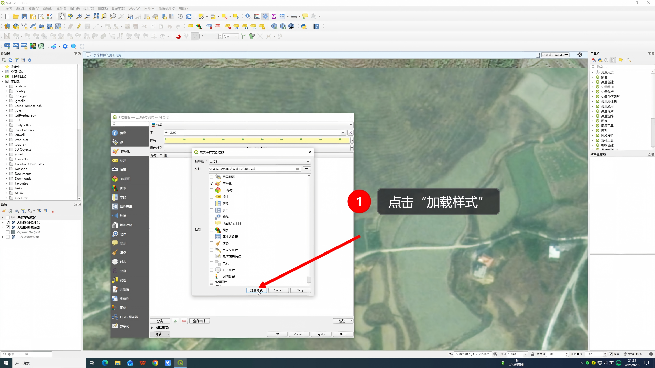Open the 分类 renderer type dropdown
Viewport: 655px width, 368px height.
[252, 125]
